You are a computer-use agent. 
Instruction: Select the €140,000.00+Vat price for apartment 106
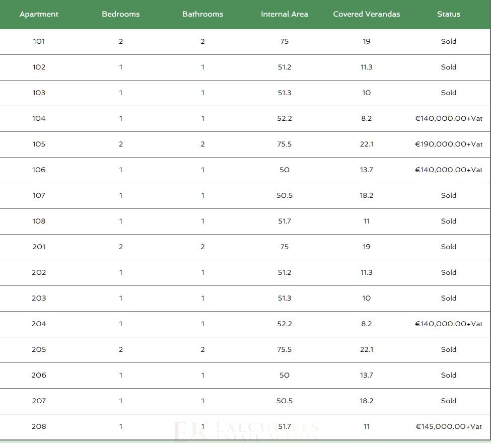pos(448,170)
